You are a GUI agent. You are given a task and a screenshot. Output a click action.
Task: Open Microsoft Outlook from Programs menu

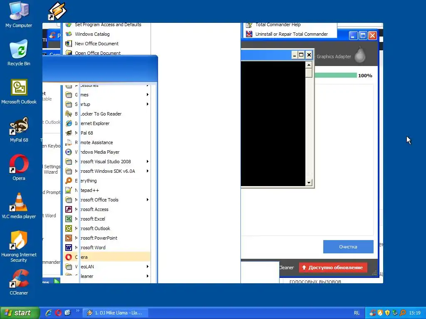107,228
